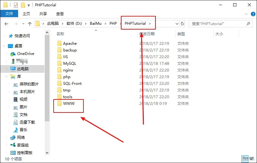The height and width of the screenshot is (163, 257).
Task: Expand the ribbon with the chevron arrow
Action: 247,14
